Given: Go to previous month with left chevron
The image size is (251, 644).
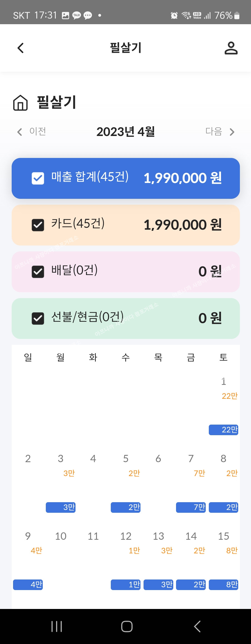Looking at the screenshot, I should pyautogui.click(x=19, y=132).
